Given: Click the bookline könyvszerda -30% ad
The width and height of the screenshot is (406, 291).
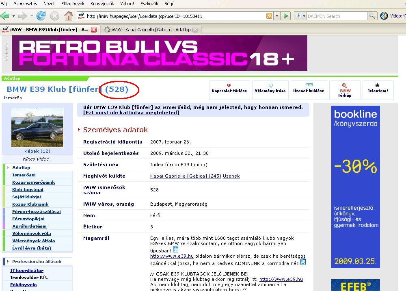Looking at the screenshot, I should pyautogui.click(x=356, y=187).
